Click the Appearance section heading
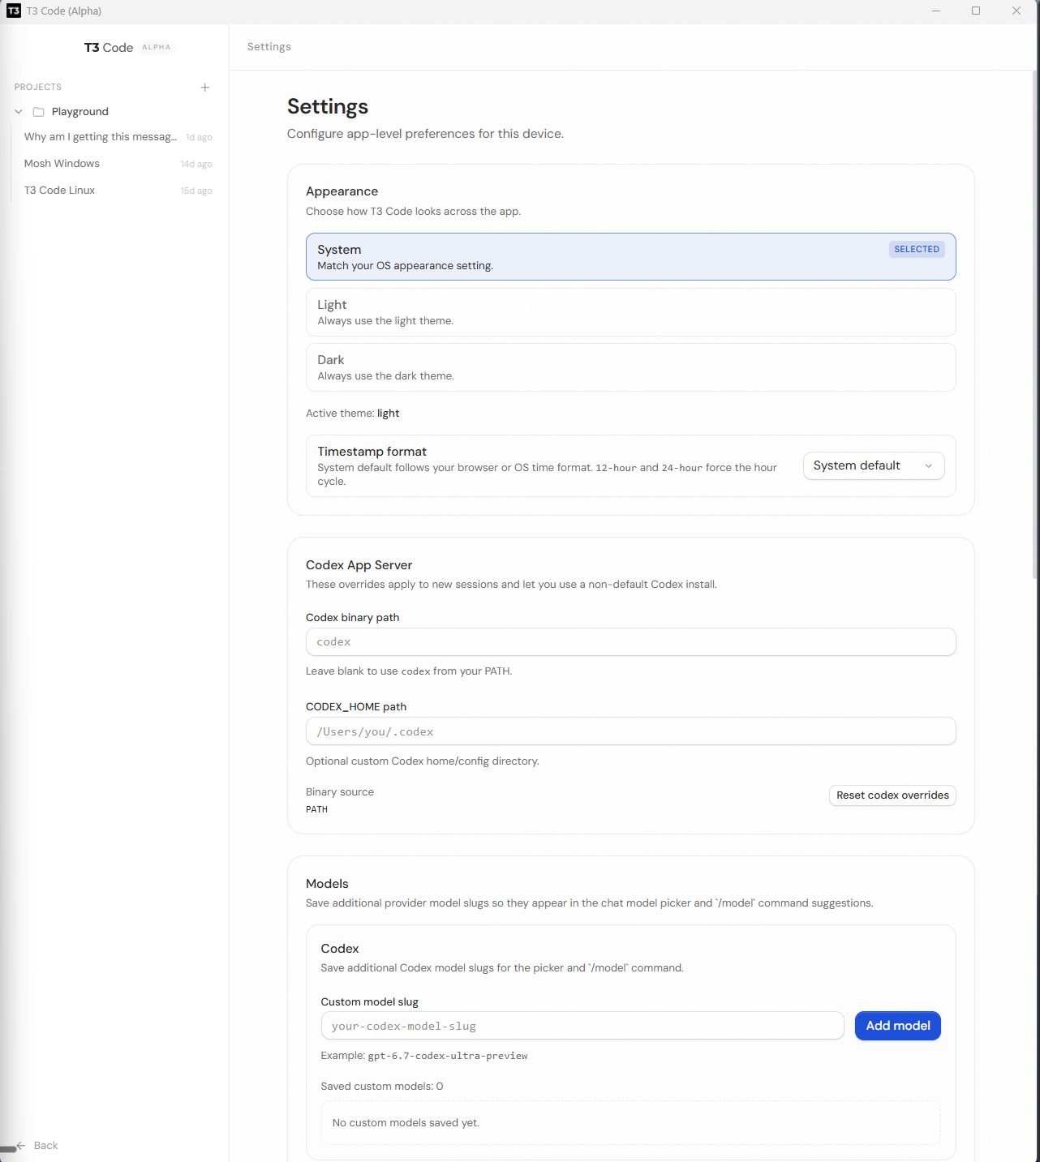 coord(342,191)
